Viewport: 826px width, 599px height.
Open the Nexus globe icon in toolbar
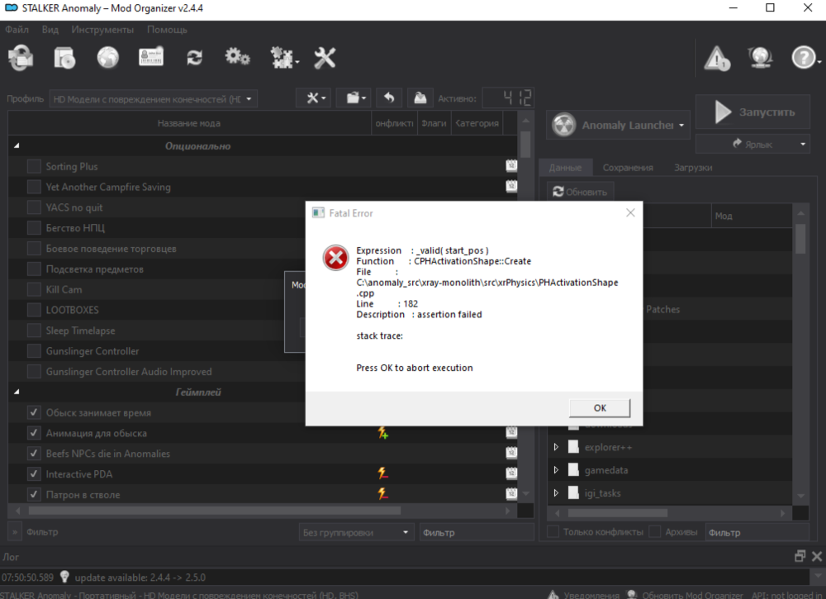(x=108, y=57)
